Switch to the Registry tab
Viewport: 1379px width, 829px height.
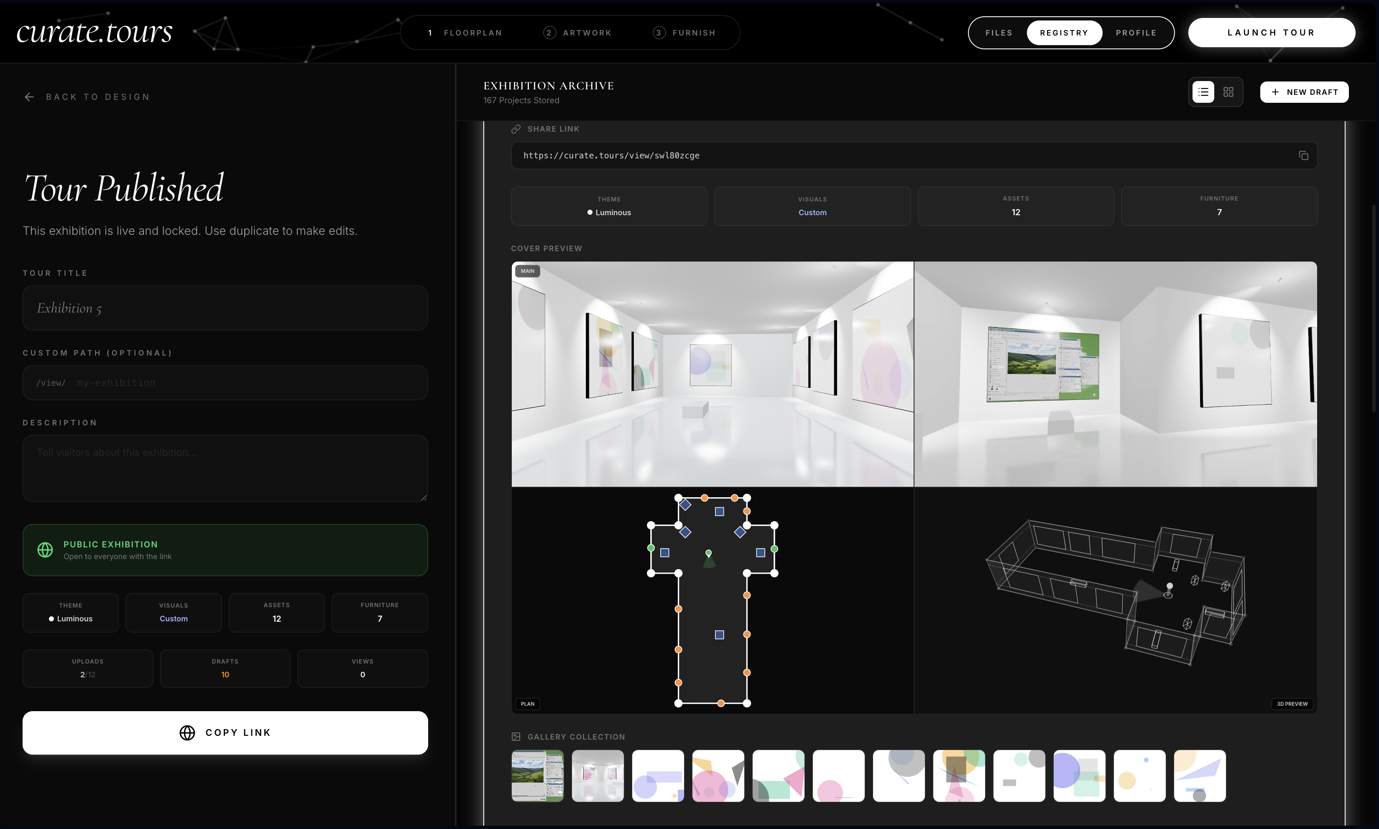tap(1063, 33)
